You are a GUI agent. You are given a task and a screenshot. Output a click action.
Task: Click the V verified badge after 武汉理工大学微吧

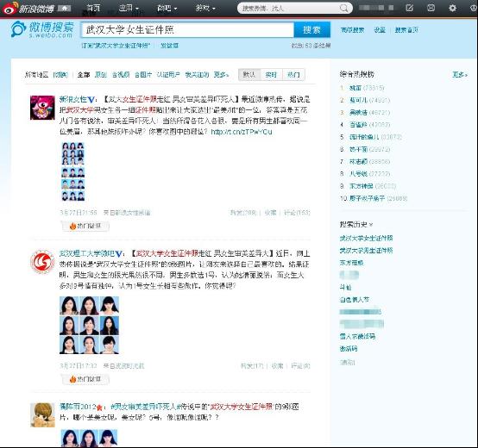click(119, 254)
